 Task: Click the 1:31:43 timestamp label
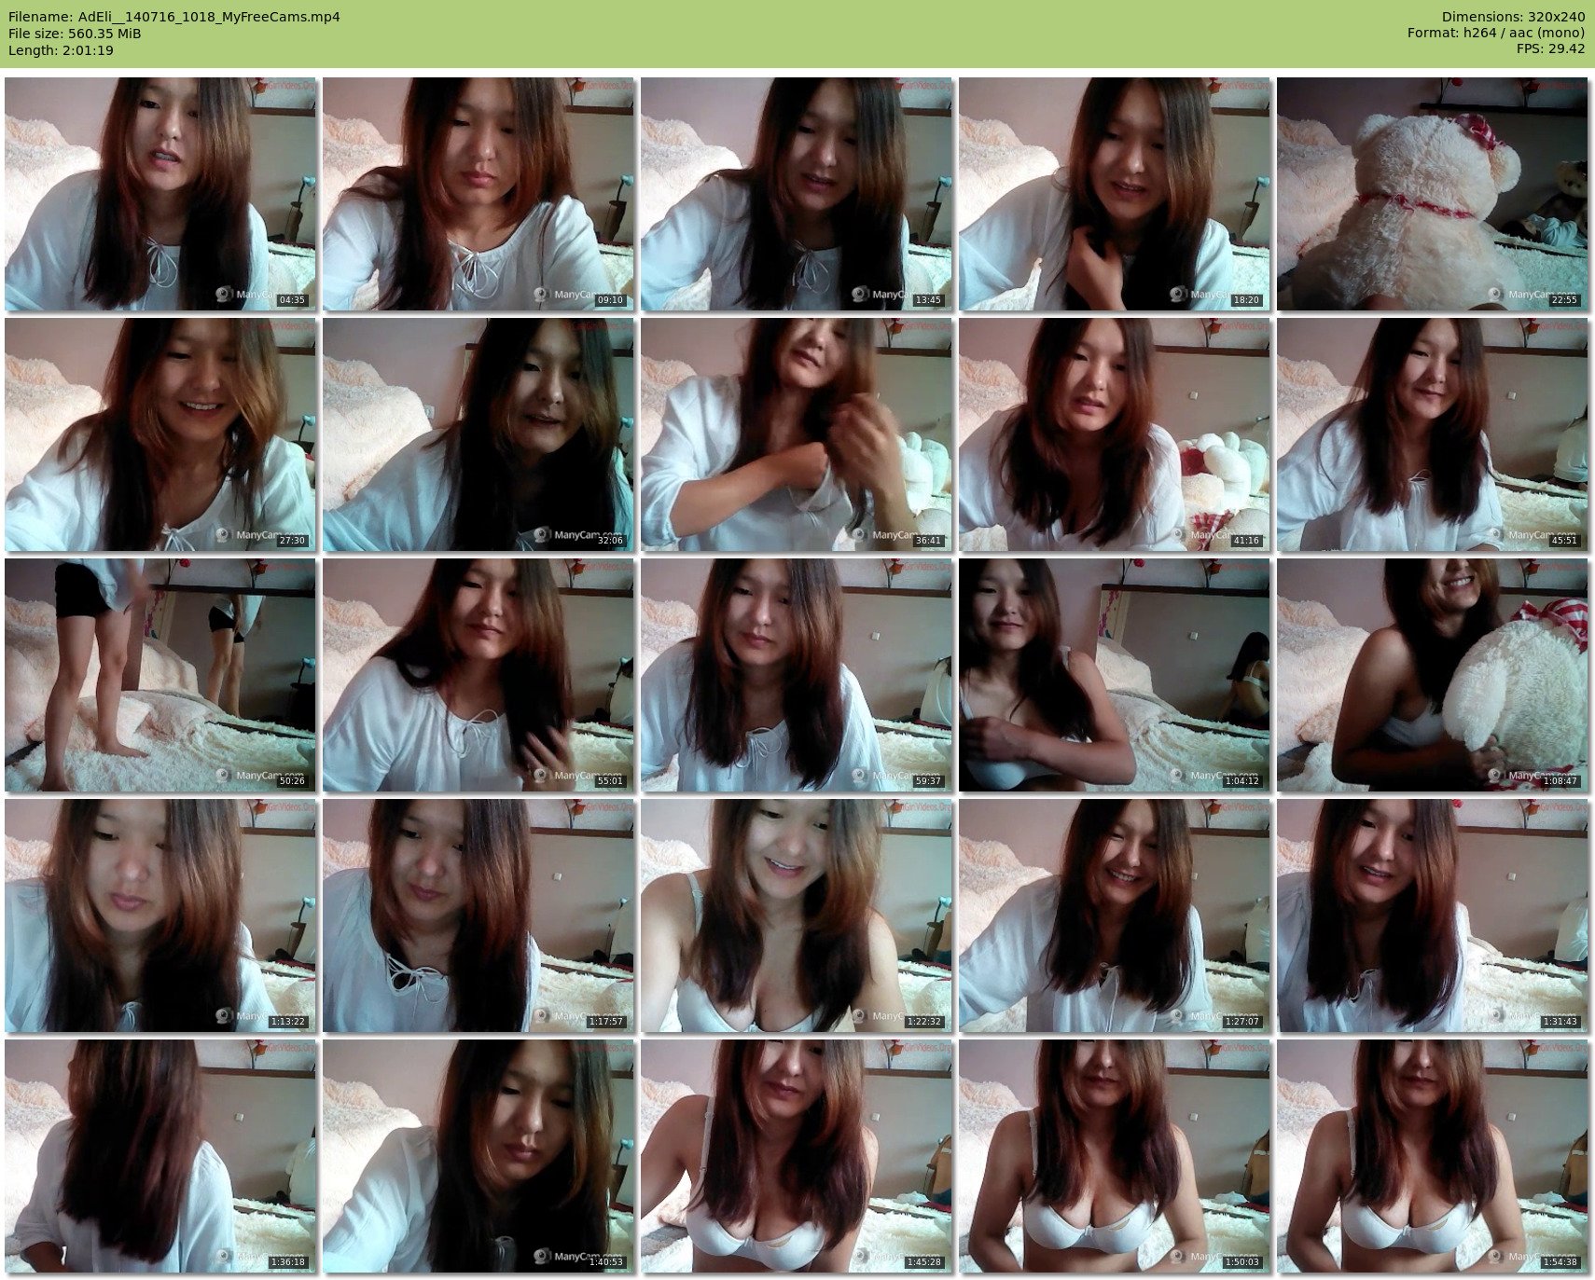(x=1560, y=1022)
